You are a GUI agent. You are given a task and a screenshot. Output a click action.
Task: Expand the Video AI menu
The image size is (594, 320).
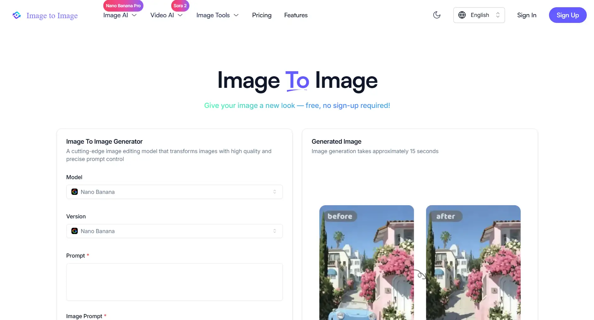click(166, 15)
